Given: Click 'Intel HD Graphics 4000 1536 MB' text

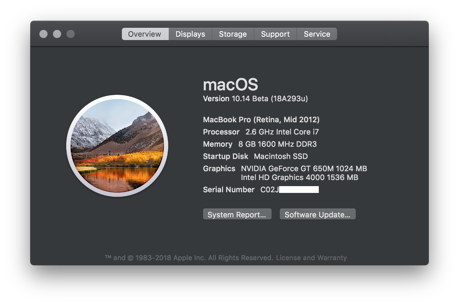Looking at the screenshot, I should point(299,177).
